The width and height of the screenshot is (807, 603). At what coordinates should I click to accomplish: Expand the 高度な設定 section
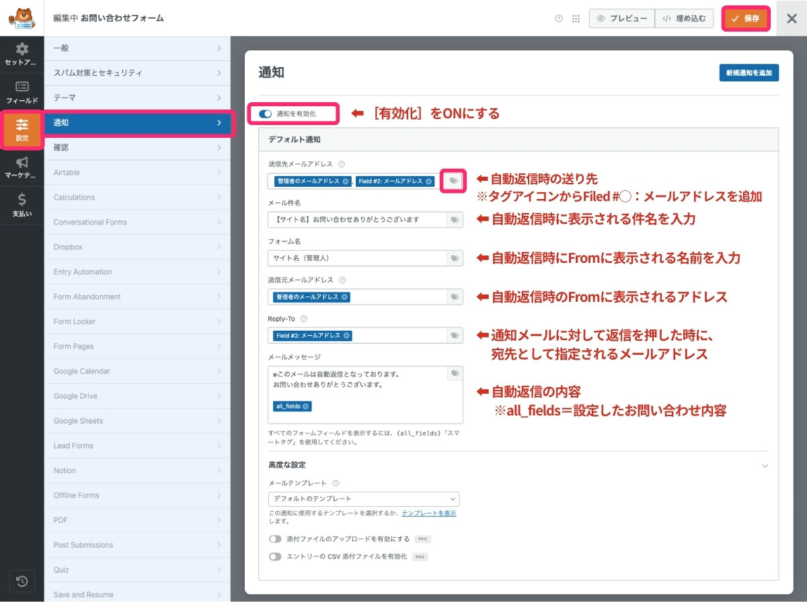click(x=765, y=465)
